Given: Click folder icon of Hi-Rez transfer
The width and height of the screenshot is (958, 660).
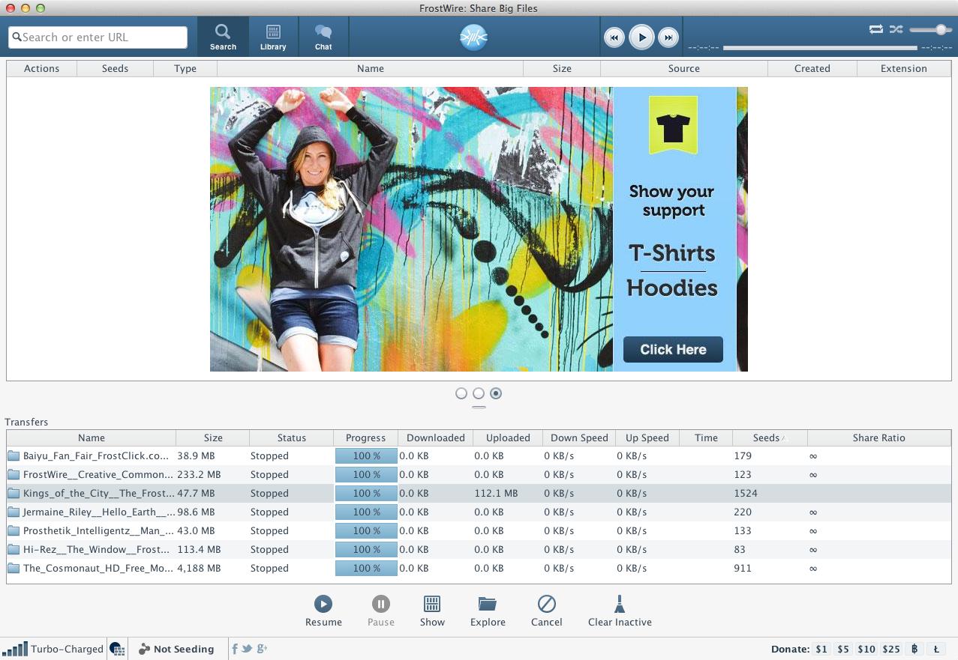Looking at the screenshot, I should (14, 549).
